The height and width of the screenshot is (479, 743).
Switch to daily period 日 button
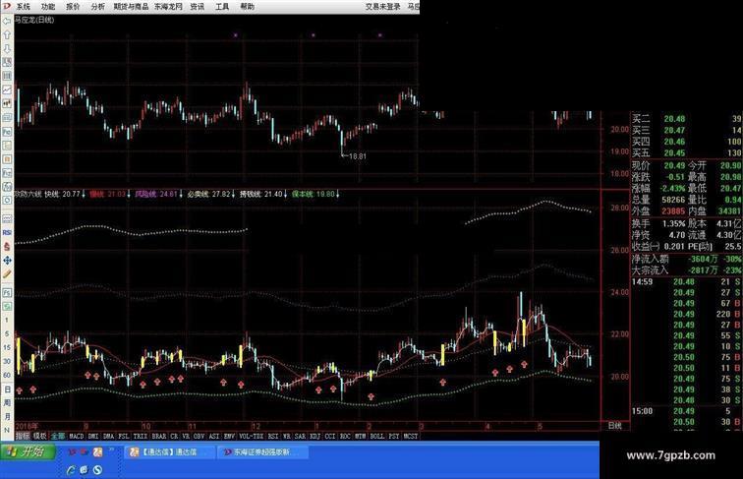pyautogui.click(x=7, y=389)
